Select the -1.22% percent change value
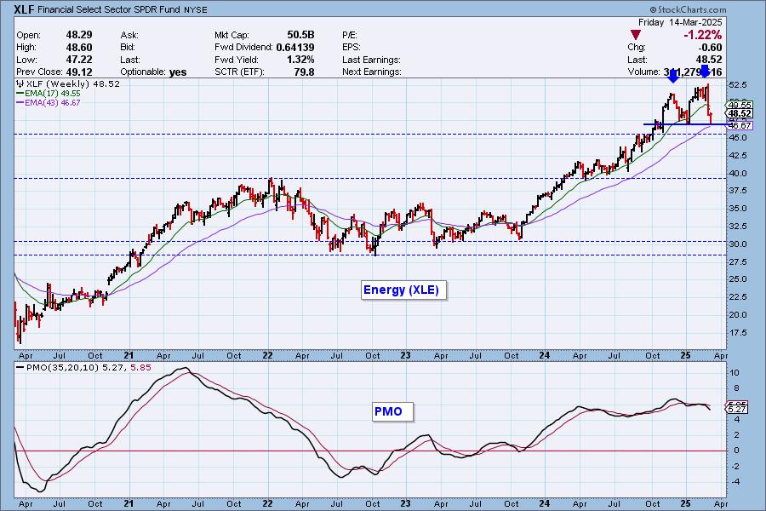Screen dimensions: 766x511 (x=702, y=35)
